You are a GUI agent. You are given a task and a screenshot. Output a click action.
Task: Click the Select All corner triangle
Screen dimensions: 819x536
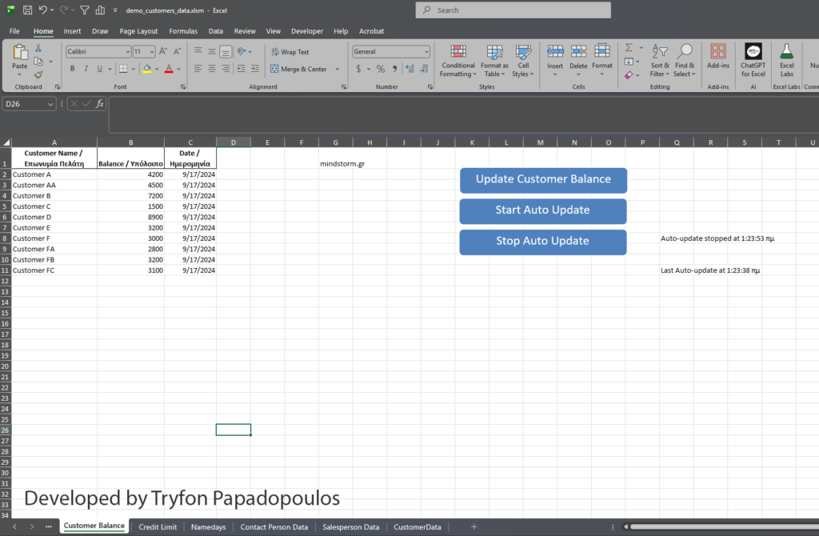coord(6,142)
